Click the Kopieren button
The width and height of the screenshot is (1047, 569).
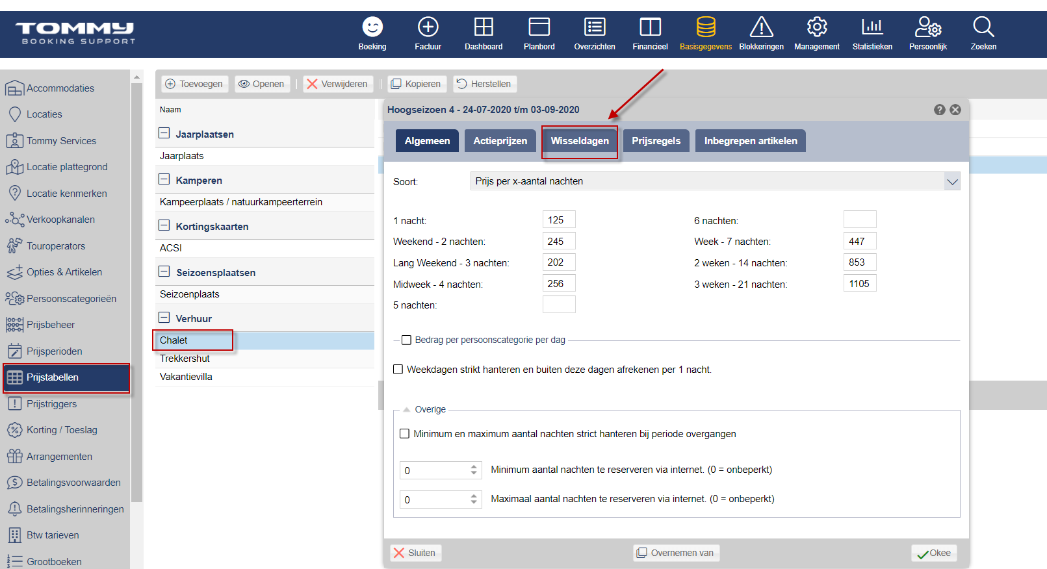(x=415, y=84)
